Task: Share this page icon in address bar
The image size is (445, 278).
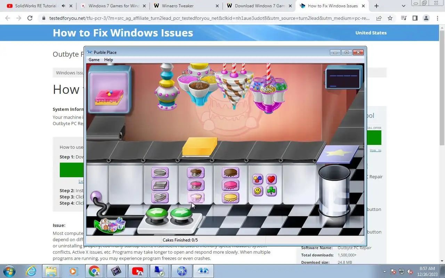Action: pyautogui.click(x=379, y=18)
